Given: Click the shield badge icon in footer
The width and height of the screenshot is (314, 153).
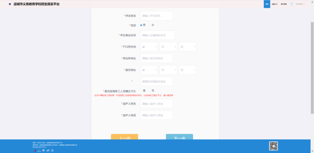Looking at the screenshot, I should point(52,150).
